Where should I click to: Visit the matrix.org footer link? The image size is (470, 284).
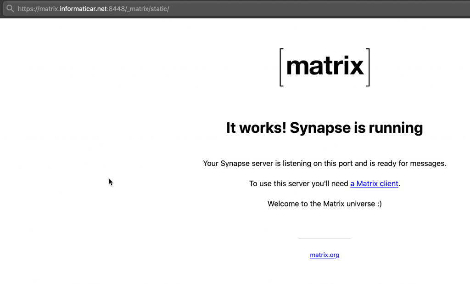click(325, 255)
